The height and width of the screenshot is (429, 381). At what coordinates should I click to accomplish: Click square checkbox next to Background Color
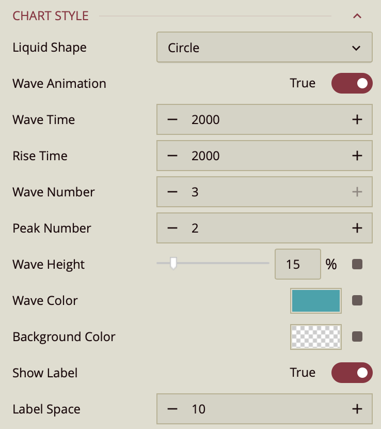357,337
